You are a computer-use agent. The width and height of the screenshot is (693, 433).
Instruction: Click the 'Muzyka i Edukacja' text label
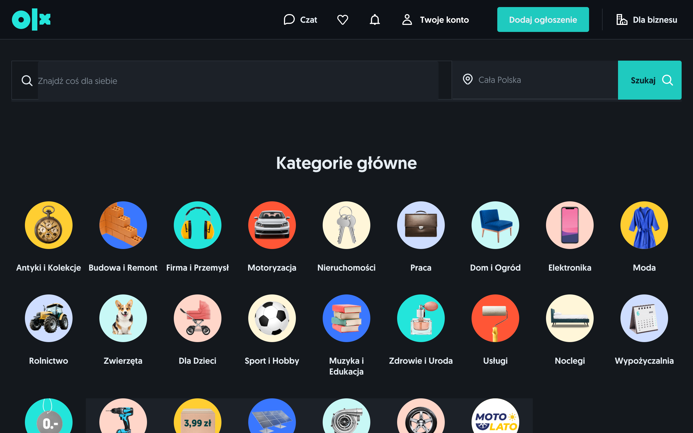pos(346,366)
